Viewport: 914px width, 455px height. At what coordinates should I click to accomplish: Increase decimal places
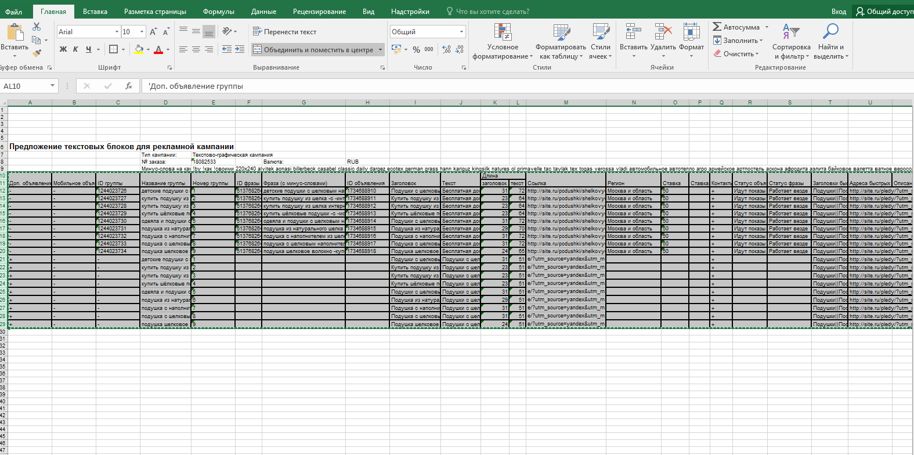tap(446, 49)
